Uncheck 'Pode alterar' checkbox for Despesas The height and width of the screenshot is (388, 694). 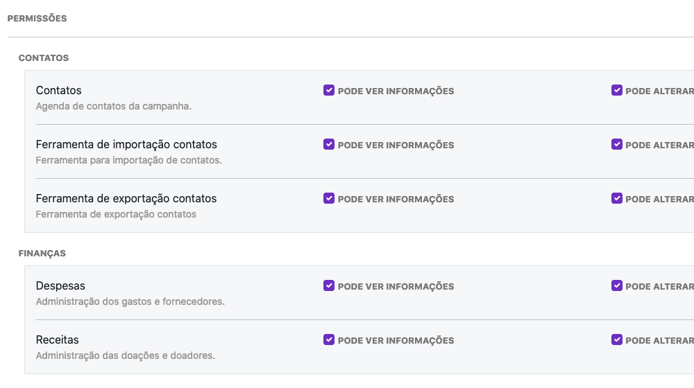click(x=617, y=285)
